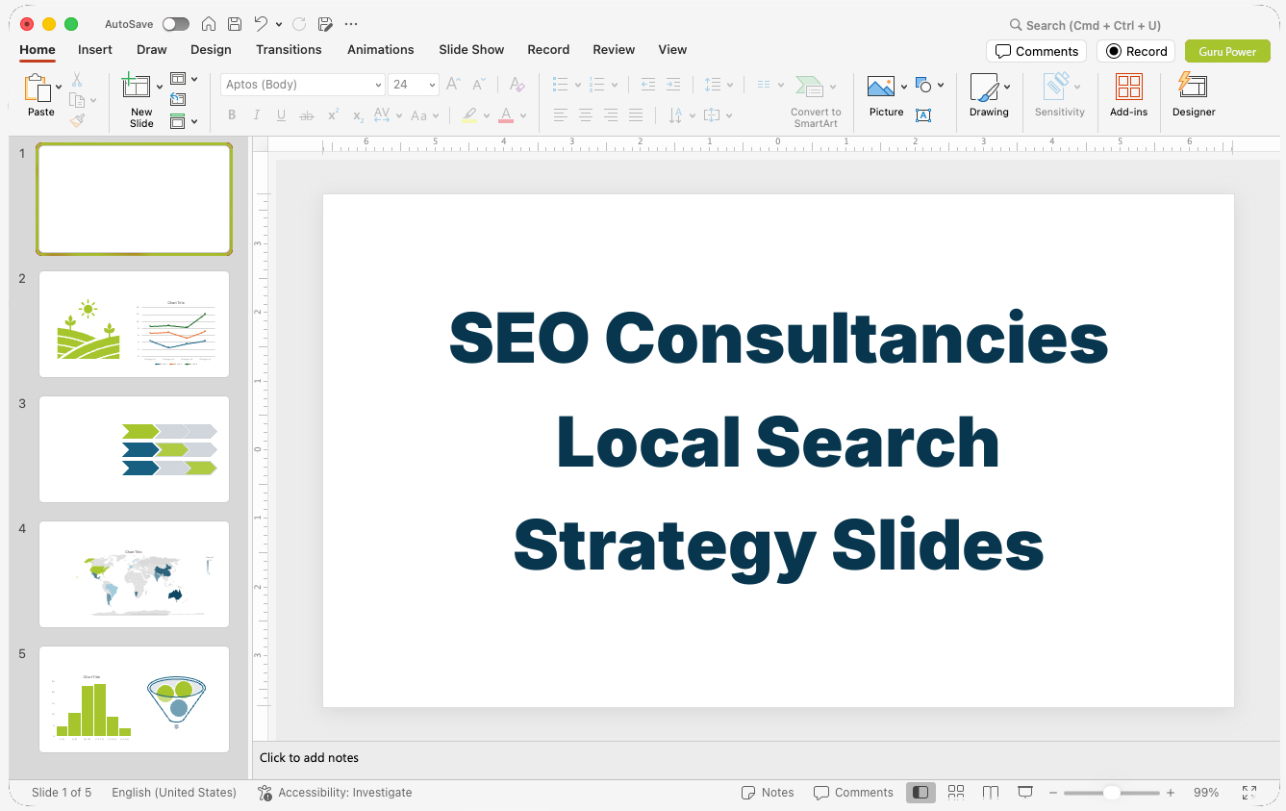Click the Redo icon in title bar
1286x811 pixels.
point(299,24)
